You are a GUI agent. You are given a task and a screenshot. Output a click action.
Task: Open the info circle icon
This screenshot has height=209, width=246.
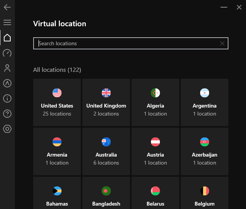(7, 98)
